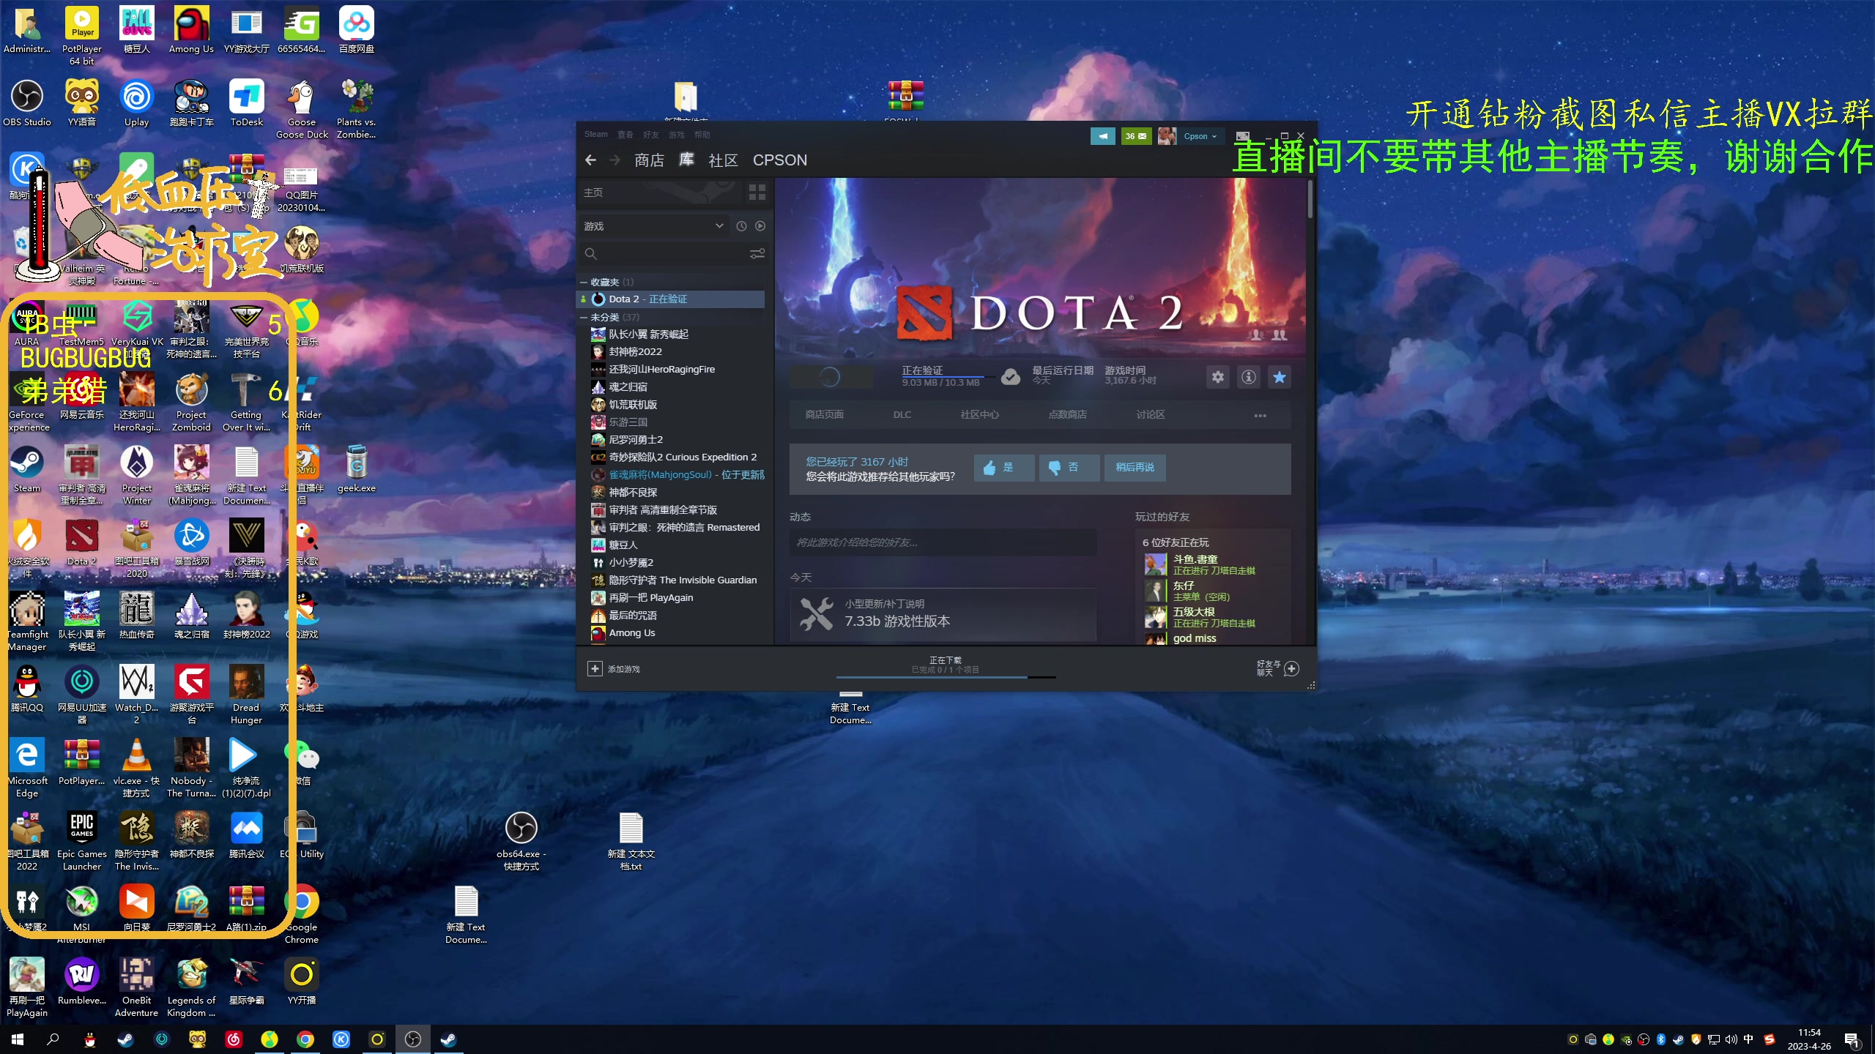Click the cloud sync status icon
The width and height of the screenshot is (1875, 1054).
tap(1011, 377)
